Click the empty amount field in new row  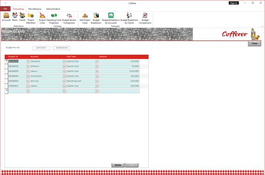pyautogui.click(x=120, y=91)
